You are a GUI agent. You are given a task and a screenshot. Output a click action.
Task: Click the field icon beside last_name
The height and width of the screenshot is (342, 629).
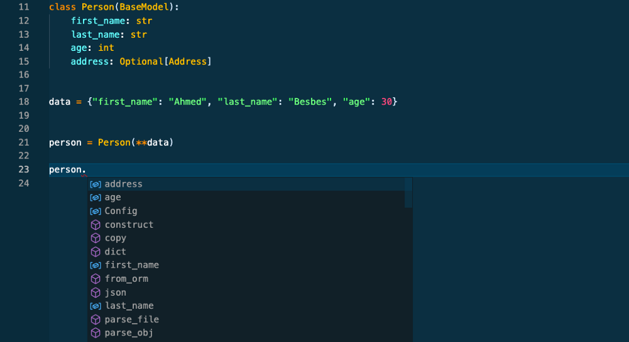[95, 306]
